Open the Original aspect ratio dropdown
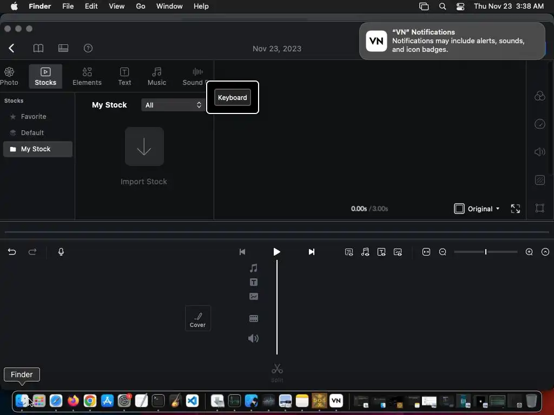Screen dimensions: 554x415 point(477,209)
